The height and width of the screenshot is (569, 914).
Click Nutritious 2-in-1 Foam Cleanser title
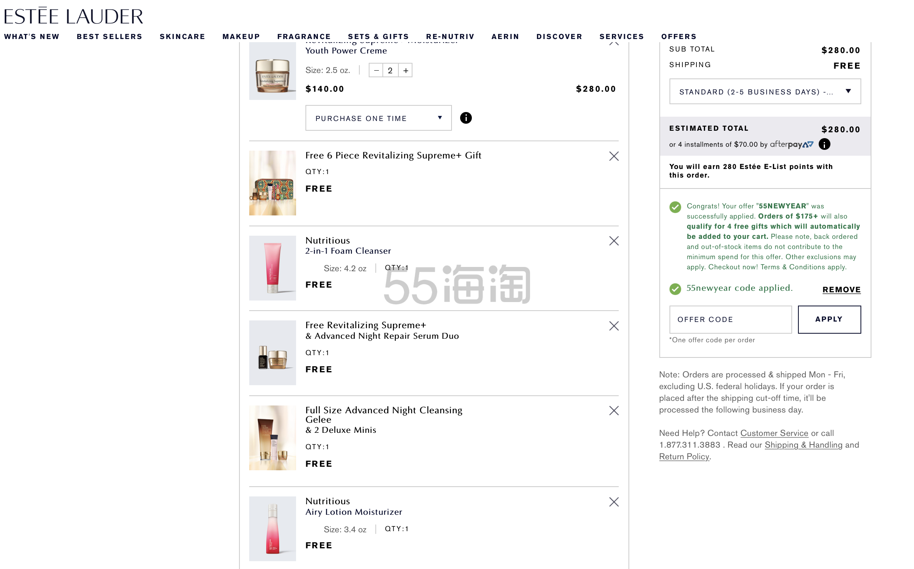click(348, 245)
